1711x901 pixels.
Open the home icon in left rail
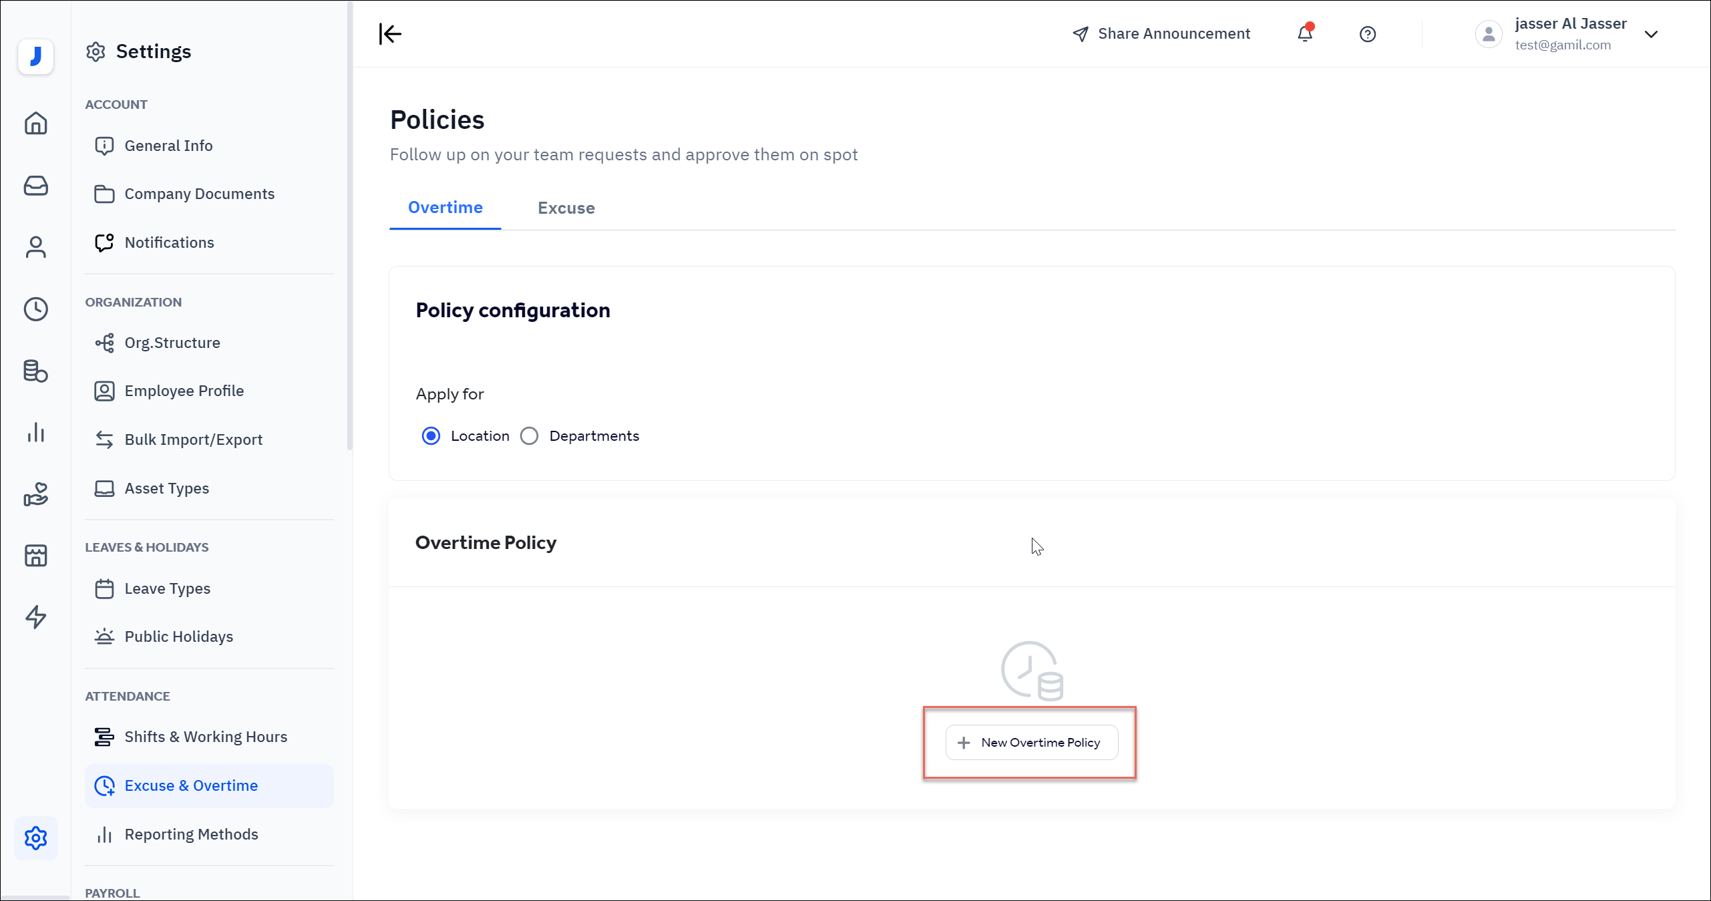(x=36, y=123)
